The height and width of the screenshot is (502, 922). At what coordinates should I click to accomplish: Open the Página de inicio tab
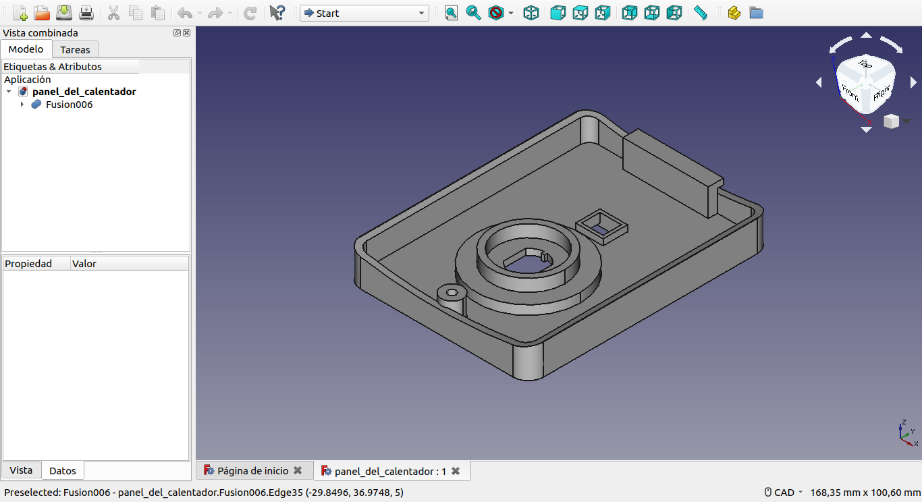coord(252,471)
